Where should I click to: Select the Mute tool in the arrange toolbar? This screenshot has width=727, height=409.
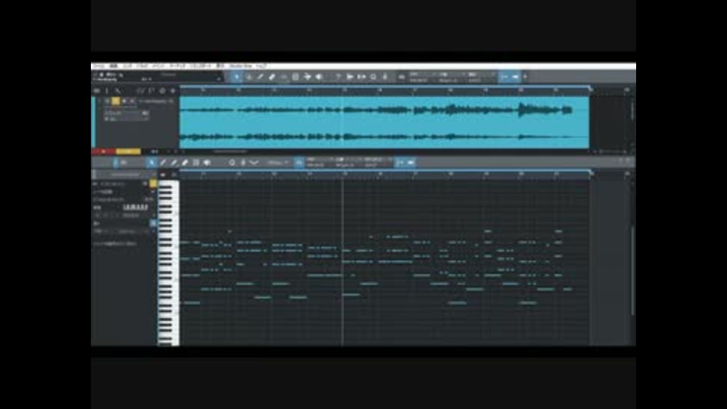point(295,77)
